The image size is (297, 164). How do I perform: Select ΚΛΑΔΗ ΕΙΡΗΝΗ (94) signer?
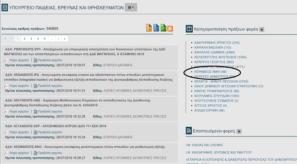pos(209,110)
